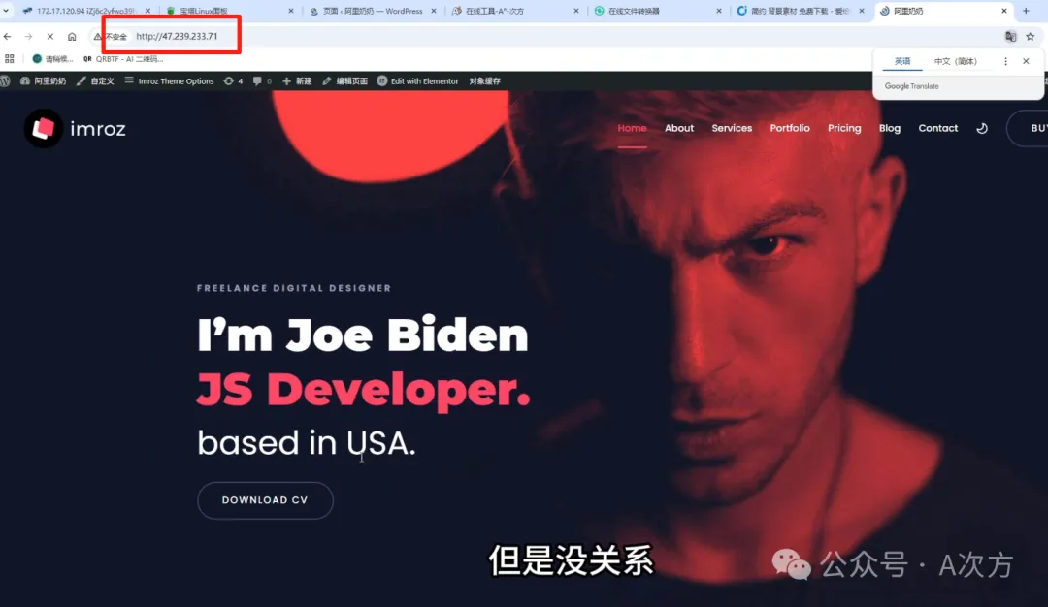Toggle dark mode with the moon icon
The width and height of the screenshot is (1048, 607).
(x=982, y=128)
